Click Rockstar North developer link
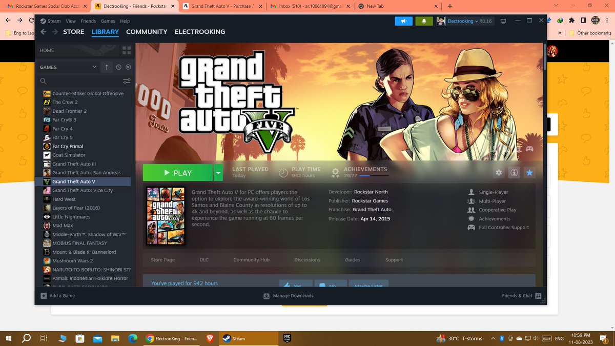The width and height of the screenshot is (615, 346). click(371, 192)
